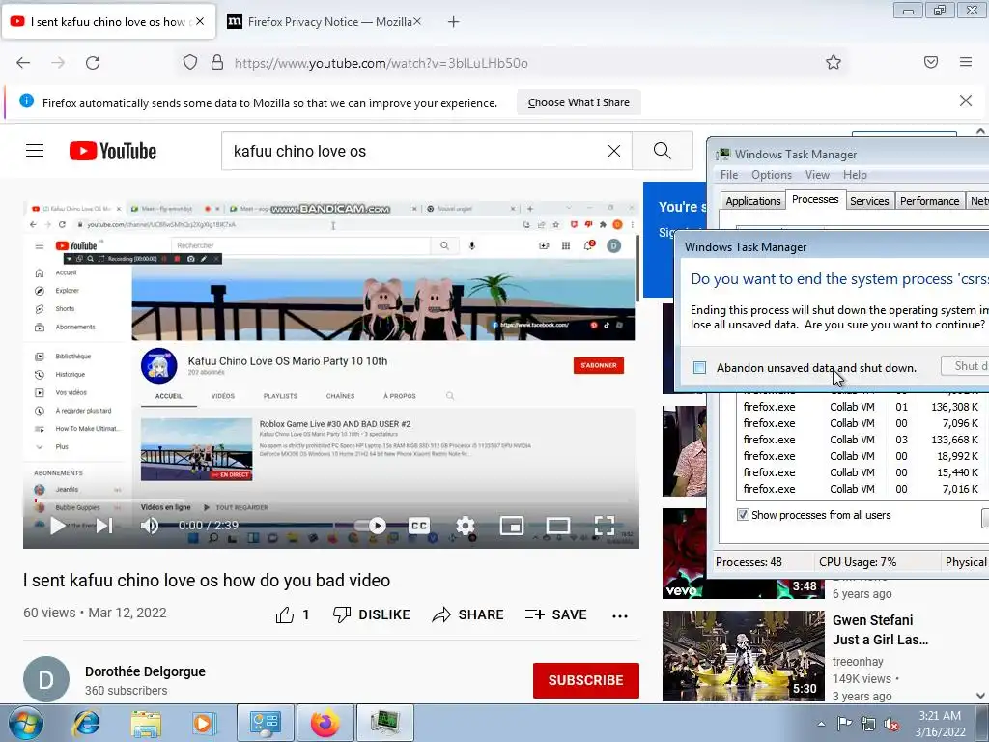Click the Task Manager taskbar button
989x742 pixels.
pyautogui.click(x=384, y=723)
